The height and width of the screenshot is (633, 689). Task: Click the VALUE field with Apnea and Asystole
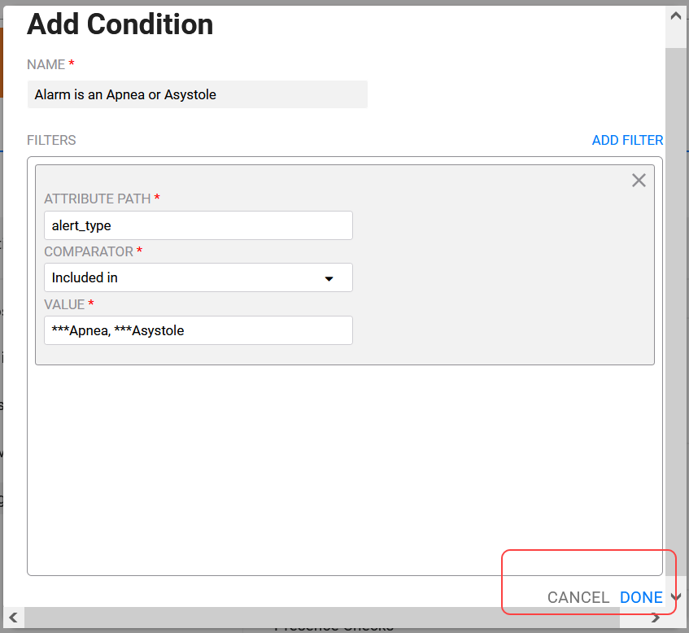198,330
